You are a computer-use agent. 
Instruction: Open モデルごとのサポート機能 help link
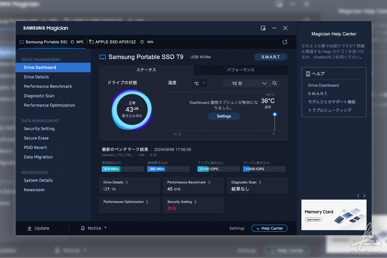tap(332, 102)
